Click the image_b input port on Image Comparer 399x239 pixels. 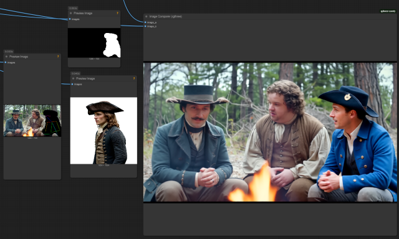145,26
